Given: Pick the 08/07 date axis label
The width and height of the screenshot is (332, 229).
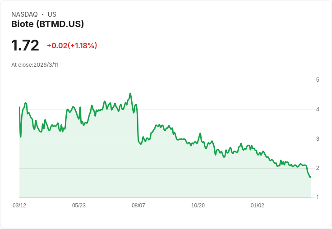Looking at the screenshot, I should [138, 206].
